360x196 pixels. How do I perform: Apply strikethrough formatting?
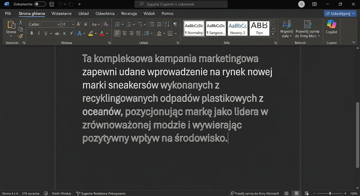pos(57,33)
